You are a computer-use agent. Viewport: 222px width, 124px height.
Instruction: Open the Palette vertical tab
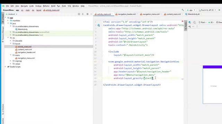[x=186, y=25]
